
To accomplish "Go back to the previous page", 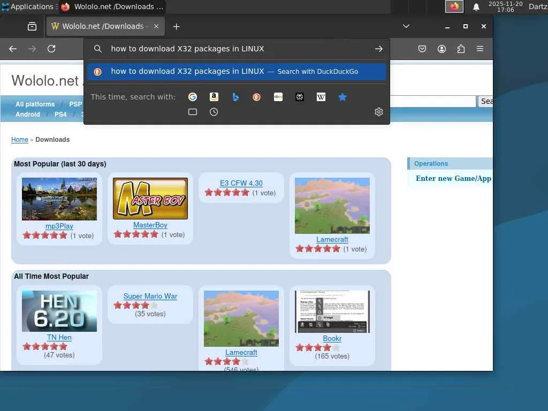I will click(13, 49).
